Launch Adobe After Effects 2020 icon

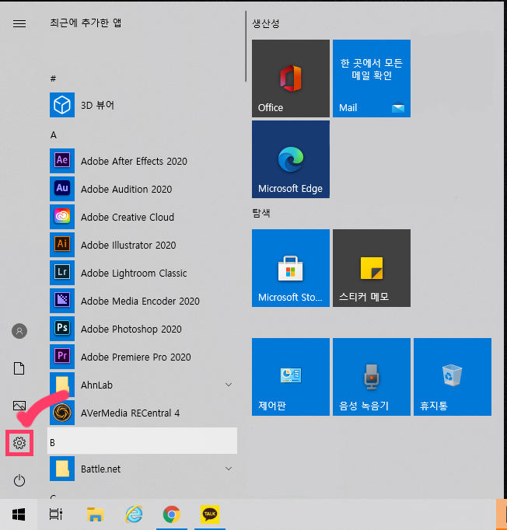(x=62, y=161)
